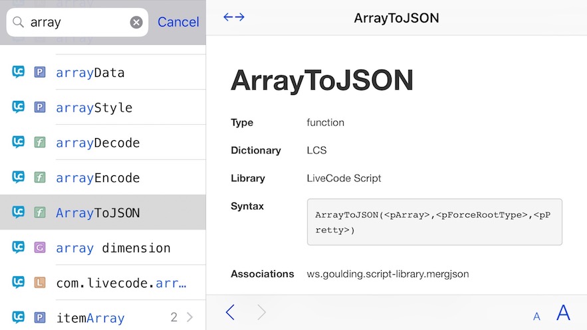Tap Cancel to dismiss the search

[x=178, y=22]
